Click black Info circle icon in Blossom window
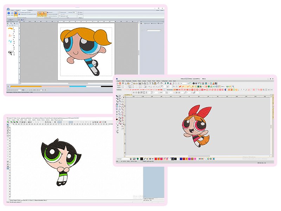The image size is (281, 211). click(x=194, y=83)
